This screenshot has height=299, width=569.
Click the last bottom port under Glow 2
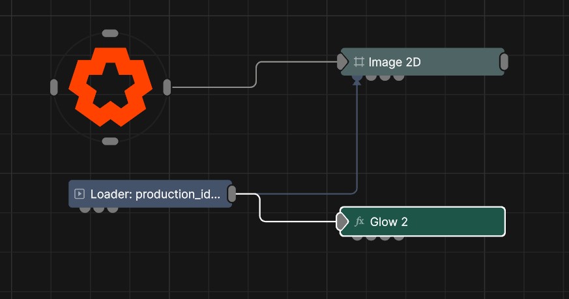[x=398, y=237]
